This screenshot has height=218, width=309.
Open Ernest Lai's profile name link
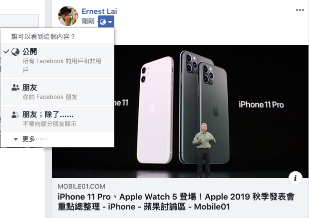pos(99,11)
